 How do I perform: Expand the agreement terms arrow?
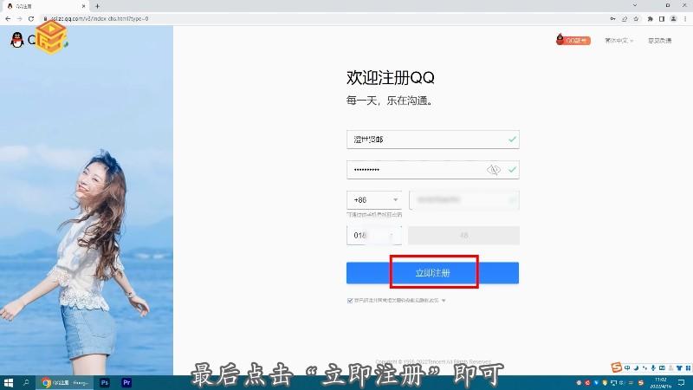point(444,301)
